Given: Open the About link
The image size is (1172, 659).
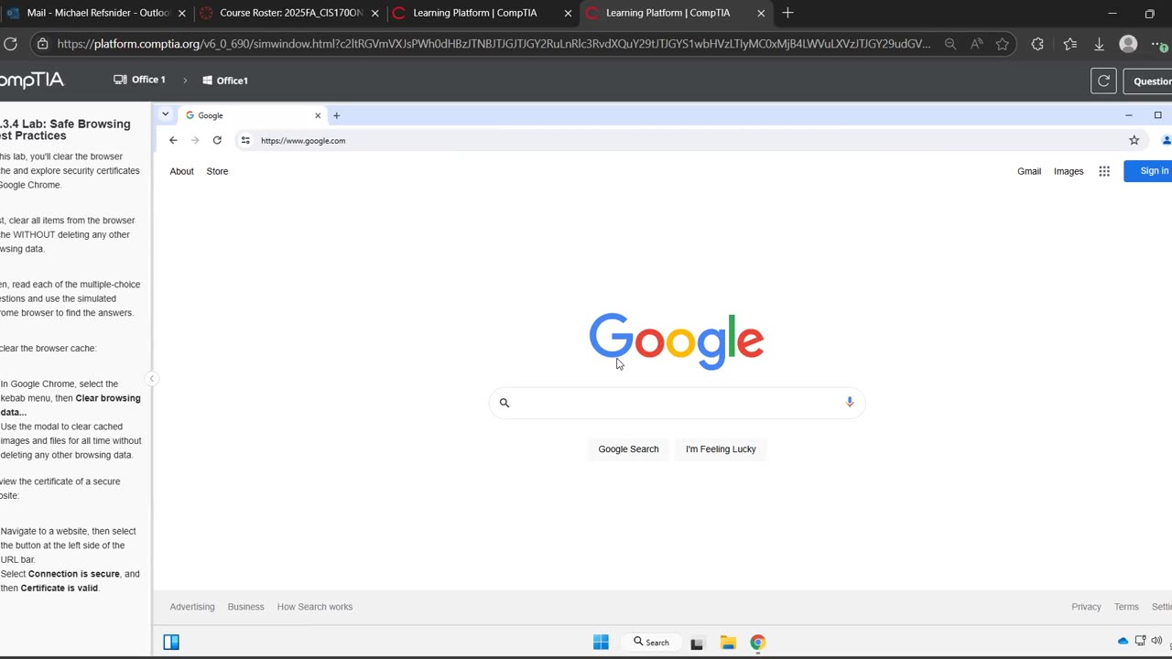Looking at the screenshot, I should tap(181, 171).
